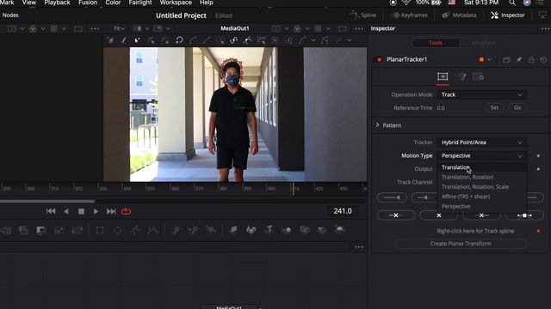Click the red Track spline indicator
The image size is (551, 309).
[538, 231]
